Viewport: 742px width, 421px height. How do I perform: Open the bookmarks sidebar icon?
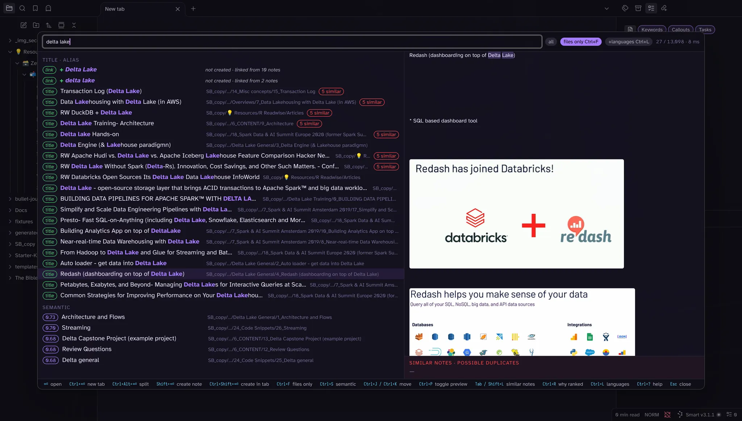[x=35, y=8]
